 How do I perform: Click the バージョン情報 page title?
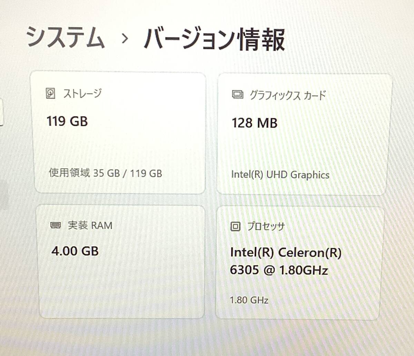(x=215, y=39)
